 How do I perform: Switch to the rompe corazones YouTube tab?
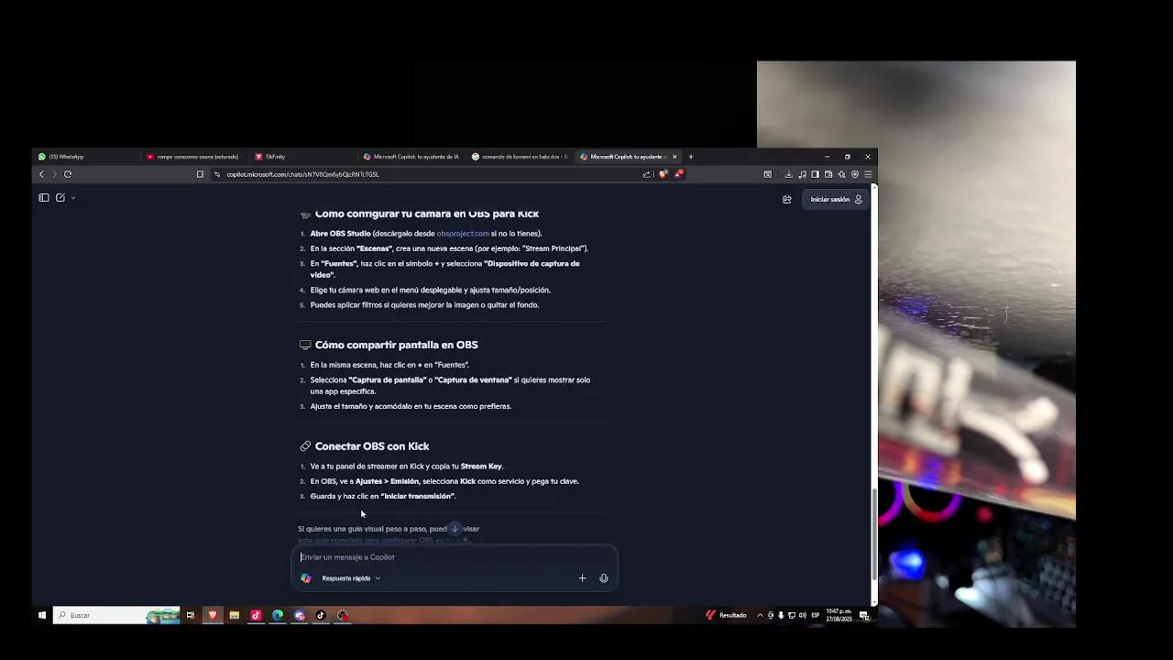(x=194, y=157)
